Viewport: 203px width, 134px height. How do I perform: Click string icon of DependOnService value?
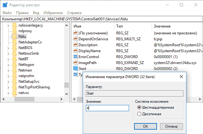pyautogui.click(x=75, y=39)
